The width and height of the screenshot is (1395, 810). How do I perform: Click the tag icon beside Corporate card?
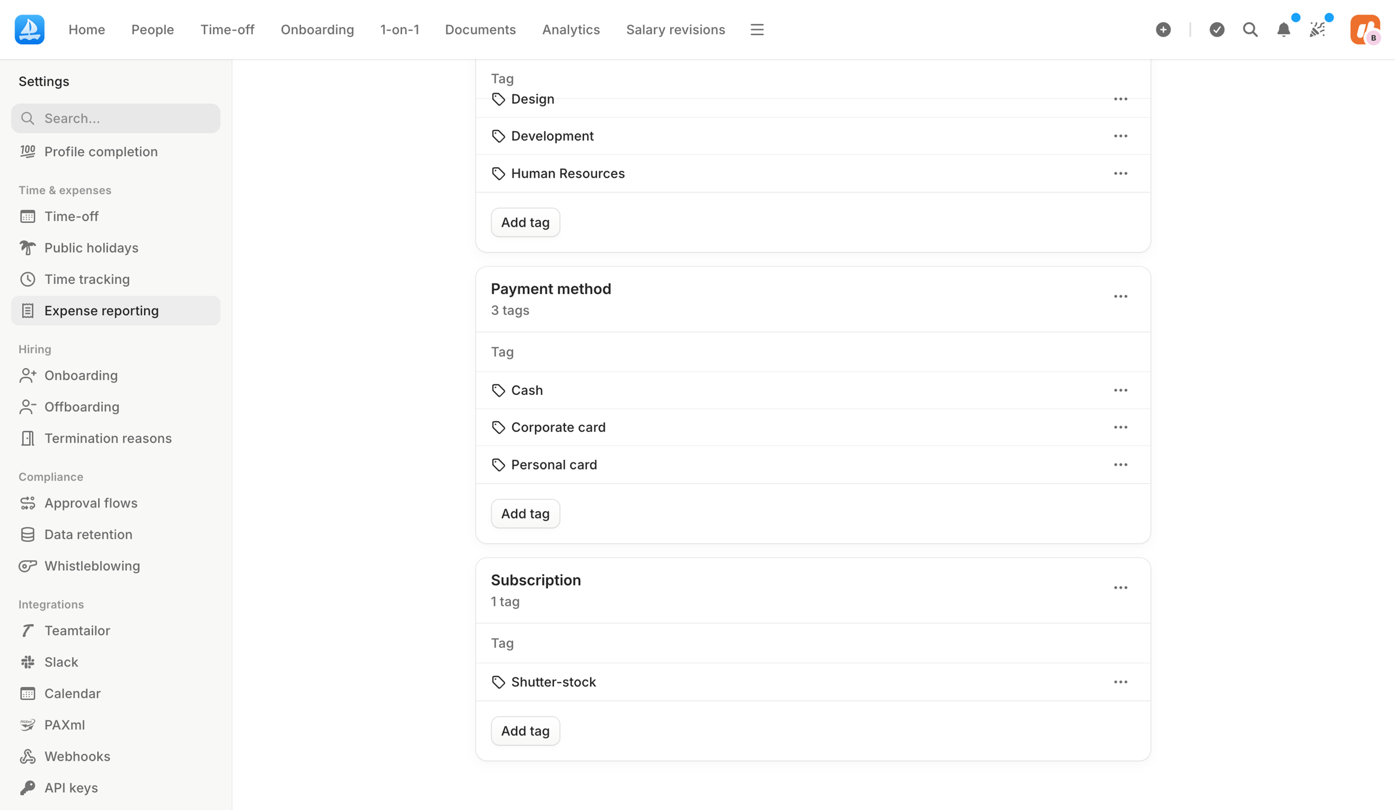[x=498, y=427]
